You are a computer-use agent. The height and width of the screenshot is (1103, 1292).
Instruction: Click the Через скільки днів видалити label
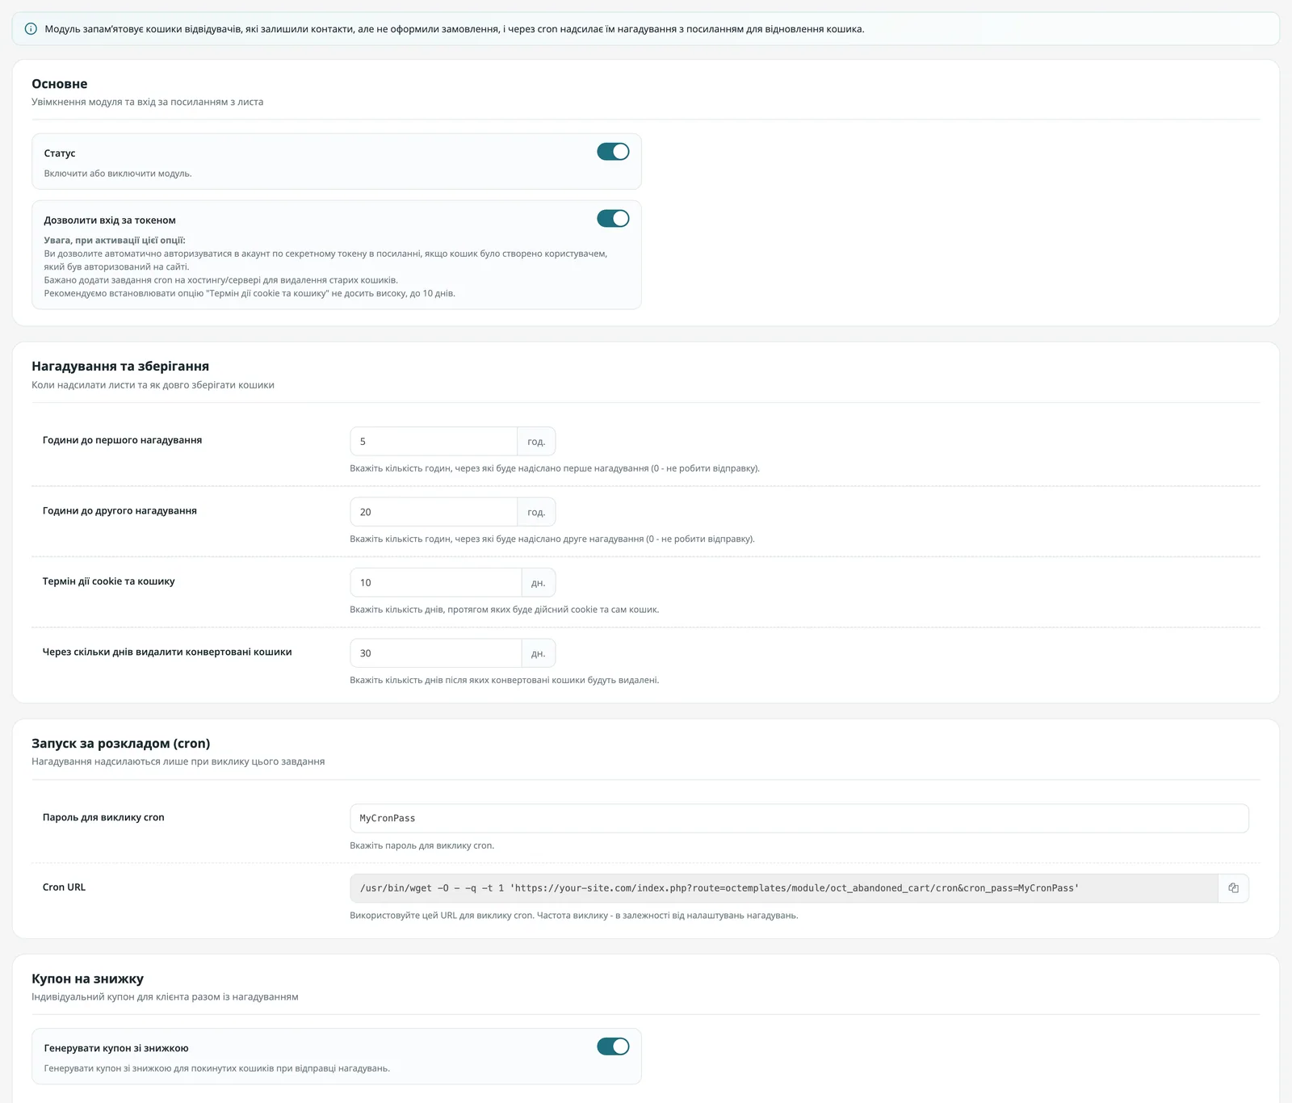pyautogui.click(x=167, y=652)
